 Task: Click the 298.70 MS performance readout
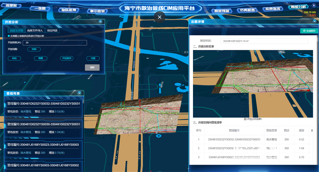coord(310,12)
